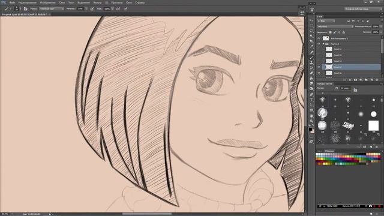The image size is (384, 216).
Task: Switch to the Цвет color tab
Action: pyautogui.click(x=320, y=151)
